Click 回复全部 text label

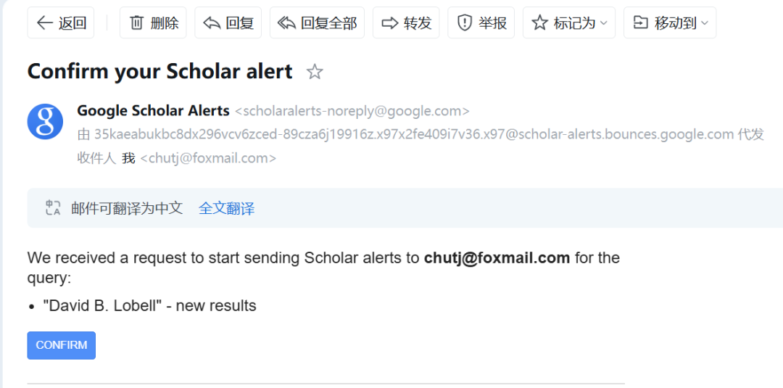pos(328,23)
